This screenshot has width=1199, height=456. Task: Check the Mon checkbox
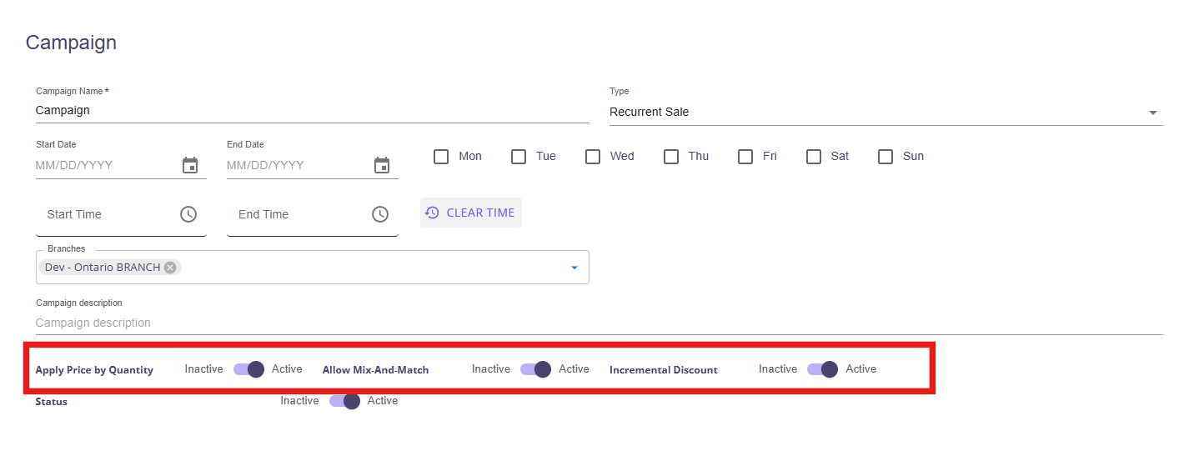click(441, 157)
